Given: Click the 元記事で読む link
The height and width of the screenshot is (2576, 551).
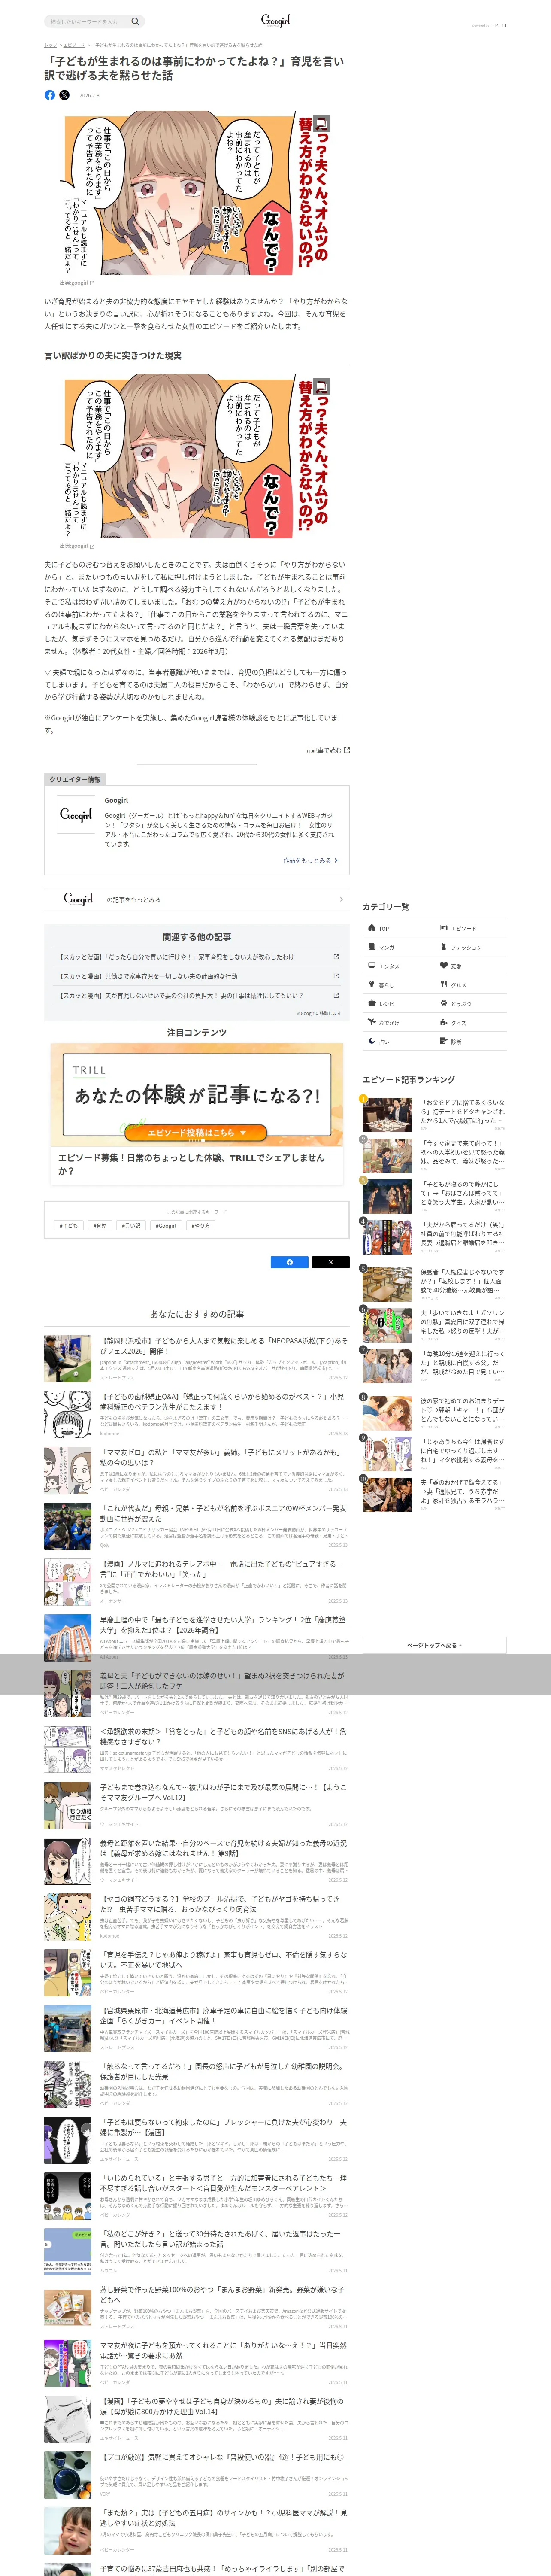Looking at the screenshot, I should click(327, 750).
